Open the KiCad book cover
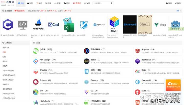The height and width of the screenshot is (105, 184). (53, 25)
